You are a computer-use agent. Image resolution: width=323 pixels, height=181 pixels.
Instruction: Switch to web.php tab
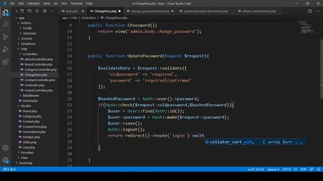[72, 11]
